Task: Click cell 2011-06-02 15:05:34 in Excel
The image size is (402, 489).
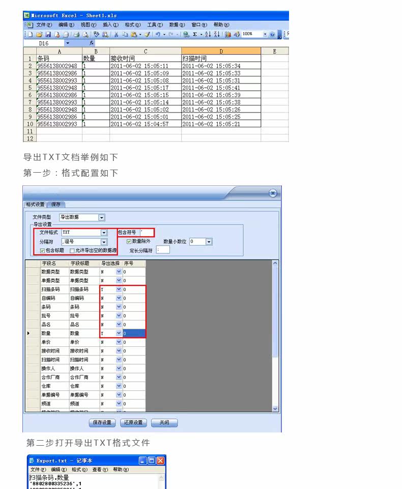Action: coord(221,66)
